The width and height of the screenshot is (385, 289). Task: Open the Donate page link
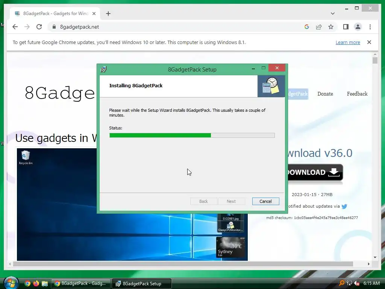(325, 94)
